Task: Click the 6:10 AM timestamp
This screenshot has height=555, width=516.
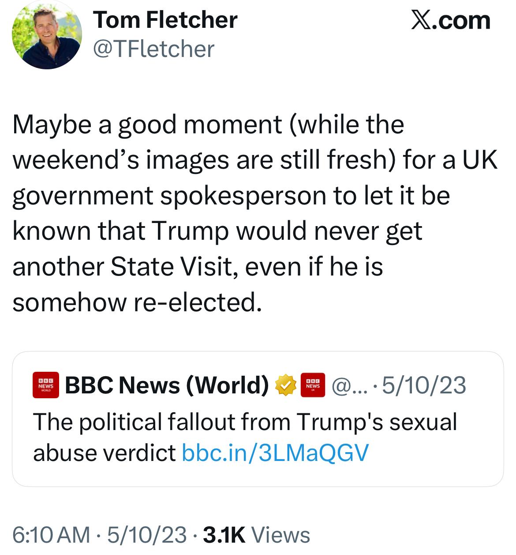Action: (x=51, y=535)
